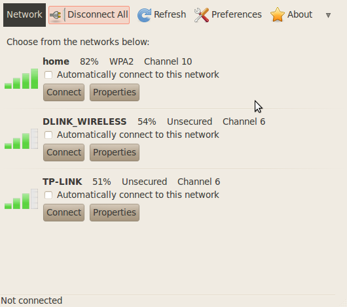Click the DLINK_WIRELESS signal strength bars
This screenshot has height=307, width=347.
pyautogui.click(x=21, y=138)
